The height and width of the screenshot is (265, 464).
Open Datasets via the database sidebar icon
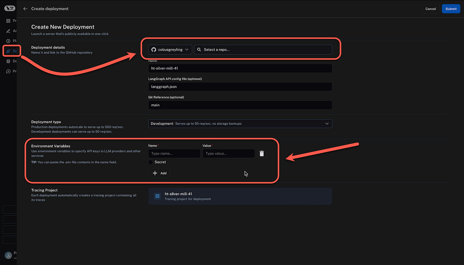pos(9,61)
